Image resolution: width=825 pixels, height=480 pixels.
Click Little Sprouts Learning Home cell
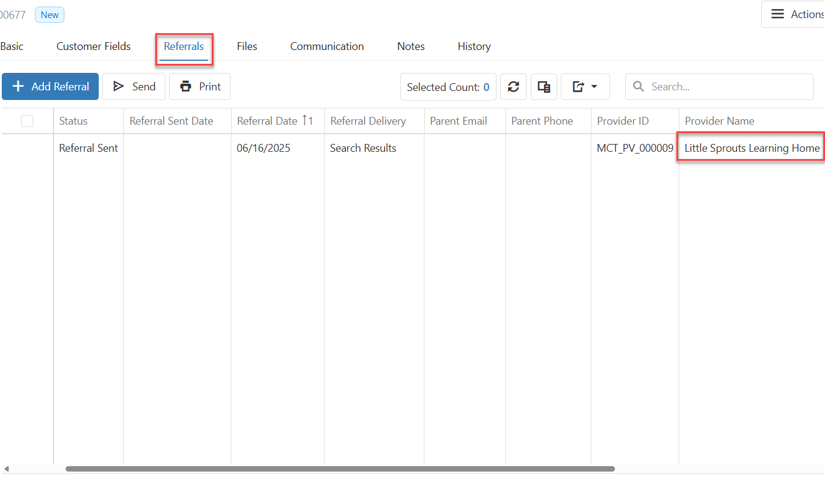[752, 148]
